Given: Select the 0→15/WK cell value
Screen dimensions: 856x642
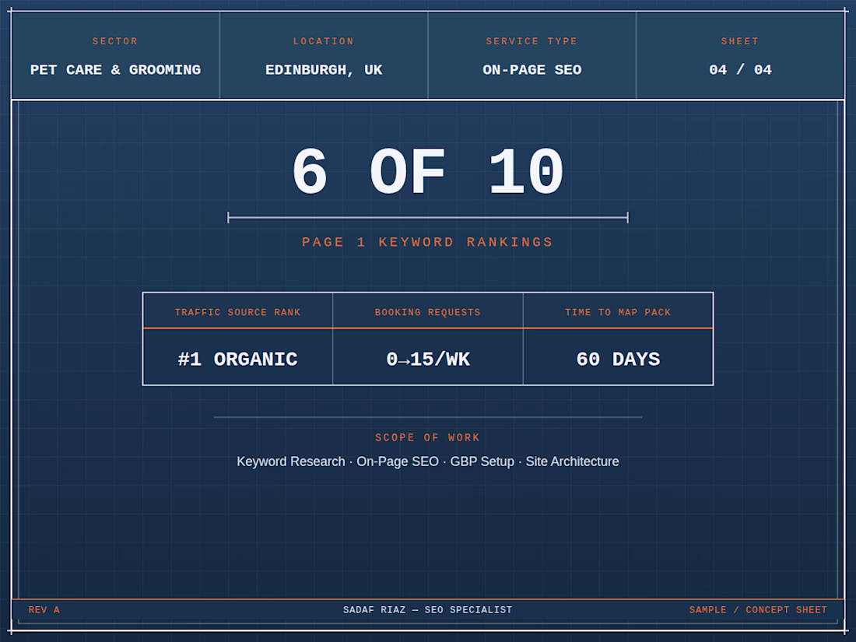Looking at the screenshot, I should tap(428, 359).
